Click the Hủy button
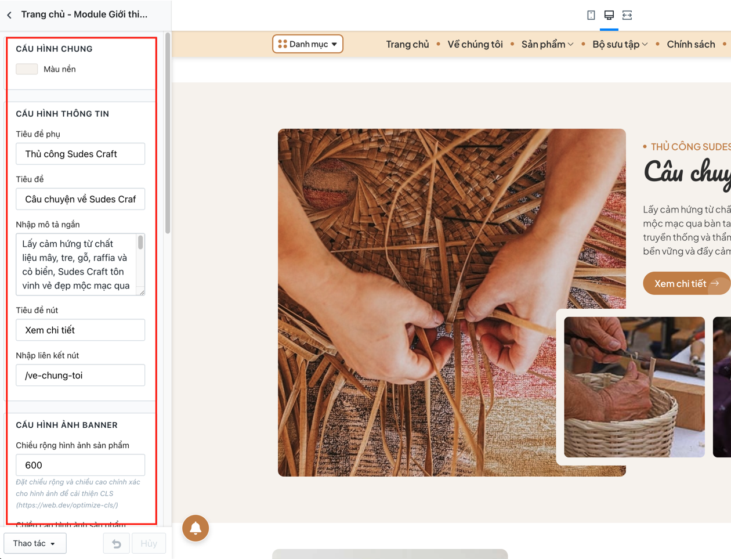The image size is (731, 559). [x=149, y=543]
